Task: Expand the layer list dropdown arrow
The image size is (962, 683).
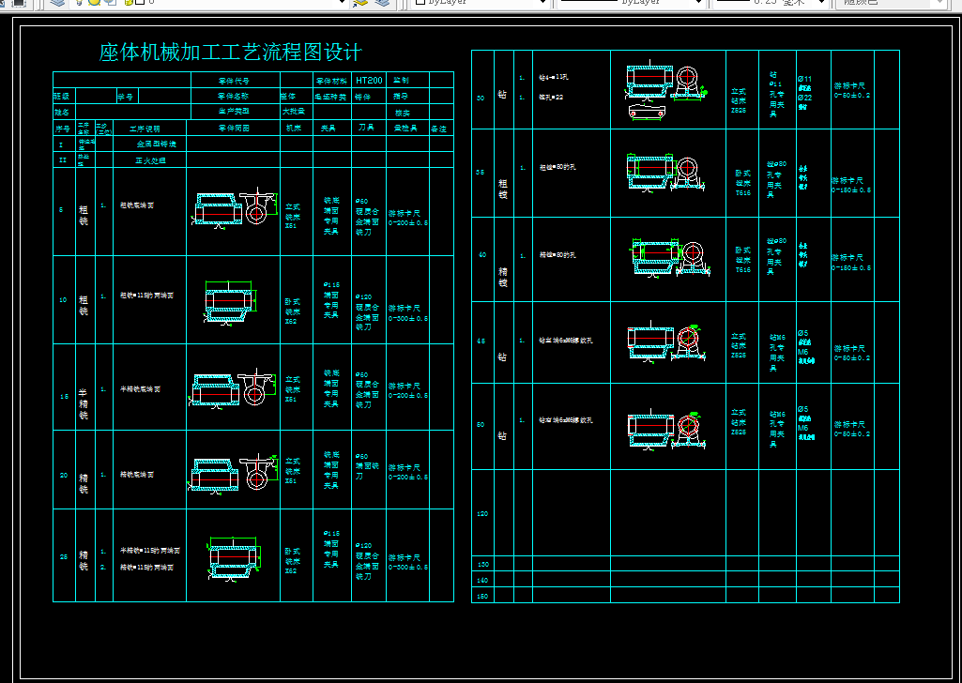Action: [343, 3]
